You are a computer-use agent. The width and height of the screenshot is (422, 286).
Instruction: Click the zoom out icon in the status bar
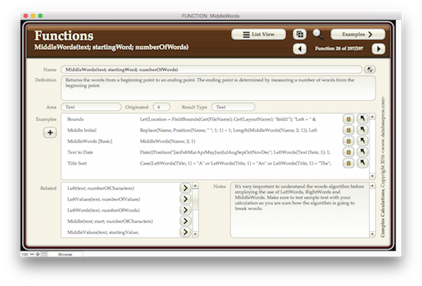[32, 254]
